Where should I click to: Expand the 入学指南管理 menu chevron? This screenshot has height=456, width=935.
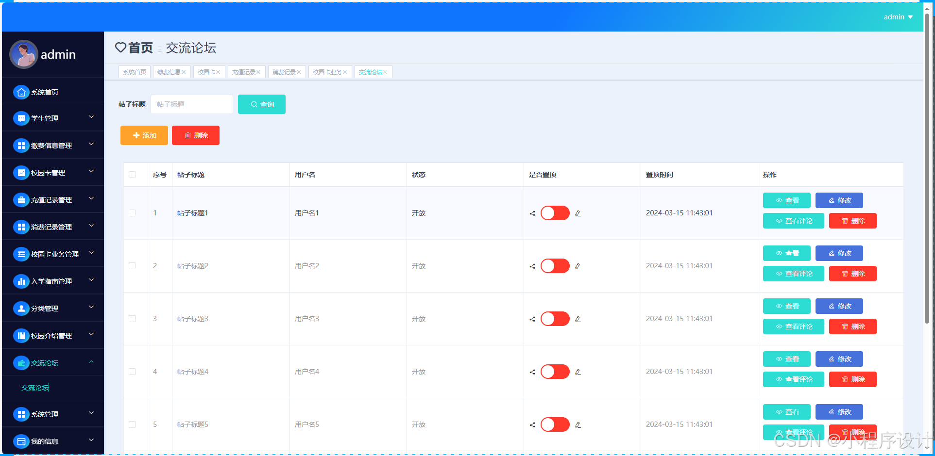click(x=91, y=280)
